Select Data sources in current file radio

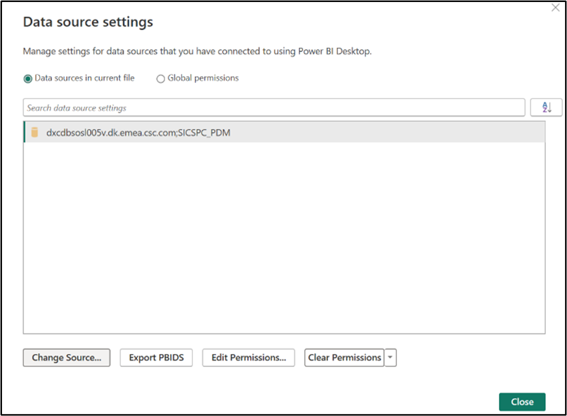point(28,79)
